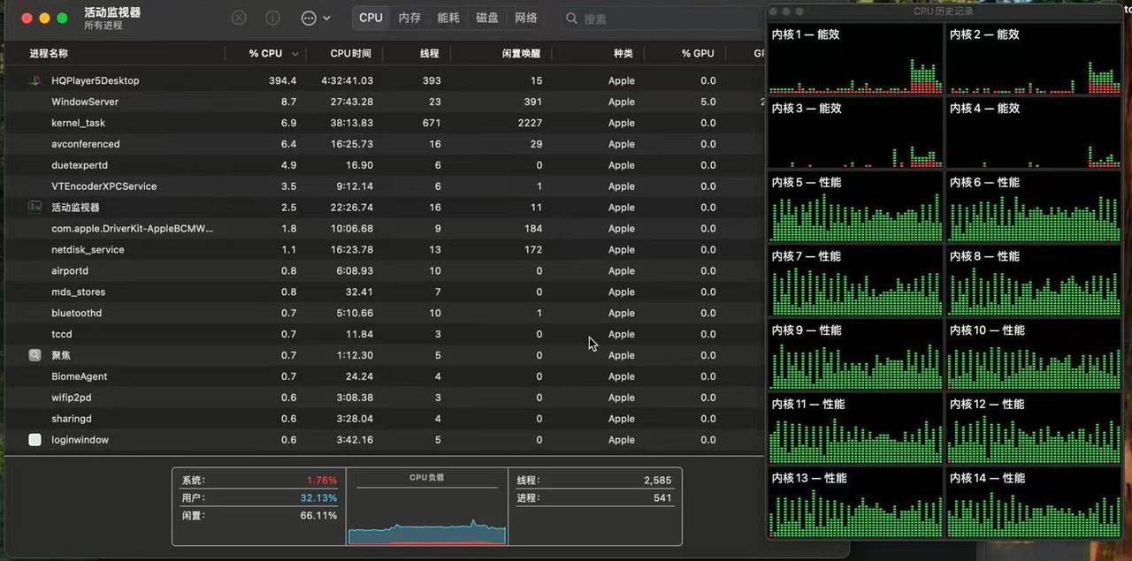The width and height of the screenshot is (1132, 561).
Task: Click the CPU历史记录 window title bar
Action: click(944, 11)
